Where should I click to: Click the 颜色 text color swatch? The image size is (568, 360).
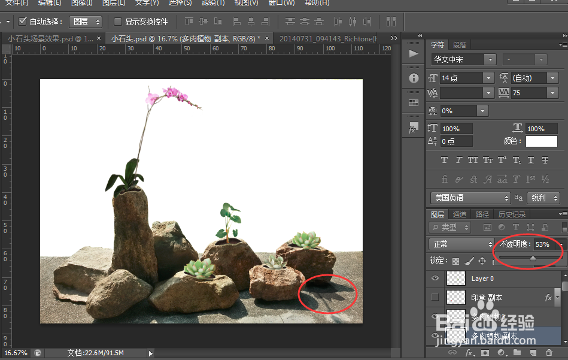pyautogui.click(x=541, y=141)
